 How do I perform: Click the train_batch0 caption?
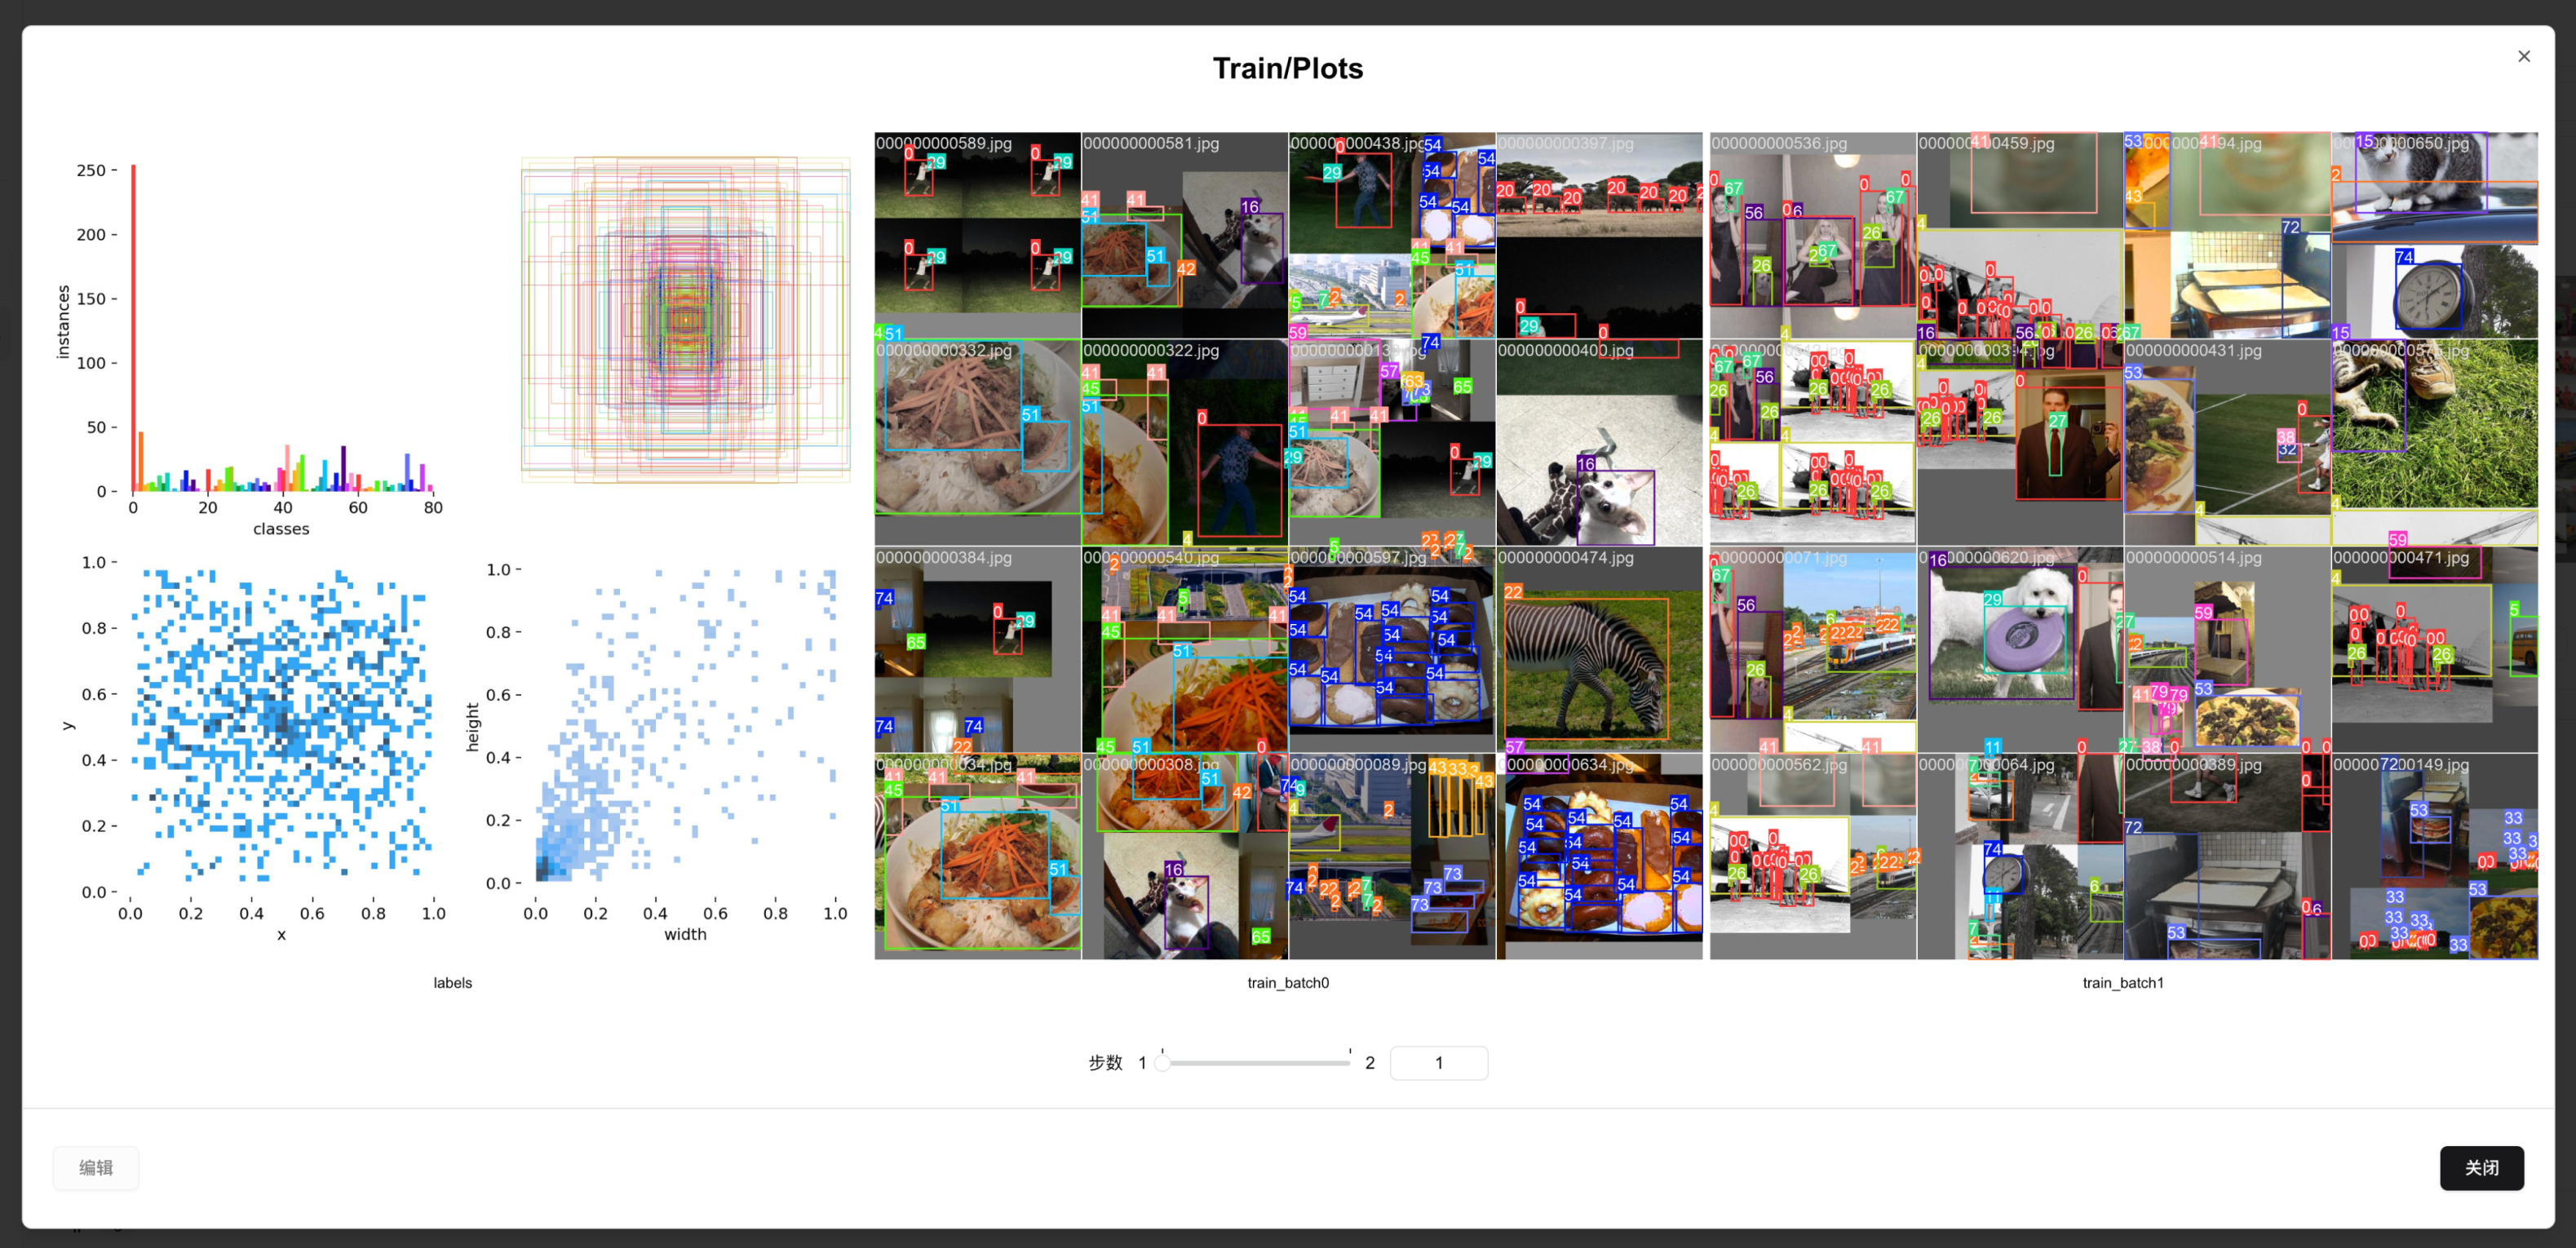point(1287,983)
